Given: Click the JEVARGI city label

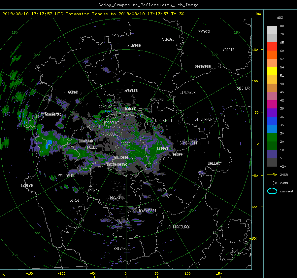Looking at the screenshot, I should pos(204,32).
